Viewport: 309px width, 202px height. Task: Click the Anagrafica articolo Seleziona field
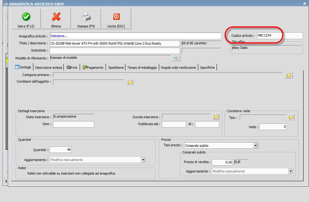coord(135,36)
